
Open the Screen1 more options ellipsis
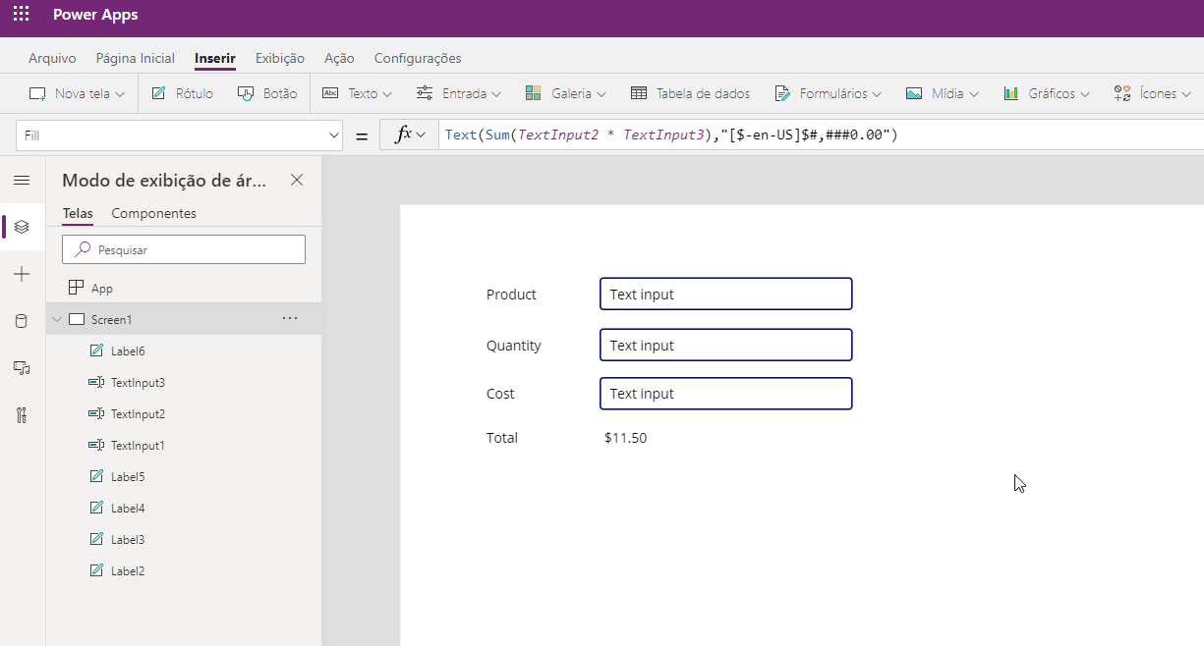click(x=290, y=319)
